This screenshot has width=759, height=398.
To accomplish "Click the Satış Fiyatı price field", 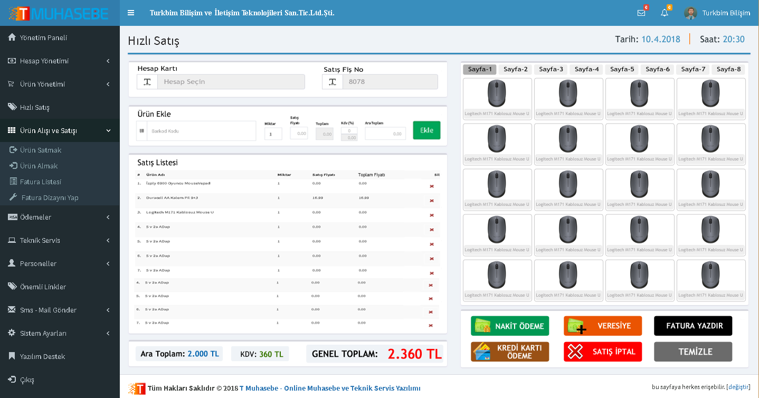I will tap(299, 133).
